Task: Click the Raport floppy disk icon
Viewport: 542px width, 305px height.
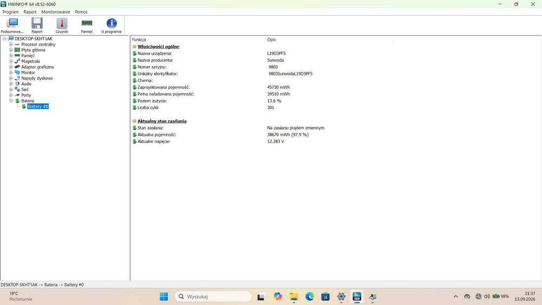Action: (x=37, y=25)
